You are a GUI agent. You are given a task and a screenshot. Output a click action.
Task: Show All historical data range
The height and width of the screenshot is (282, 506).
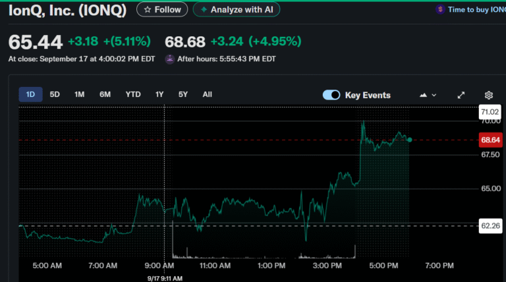coord(207,94)
